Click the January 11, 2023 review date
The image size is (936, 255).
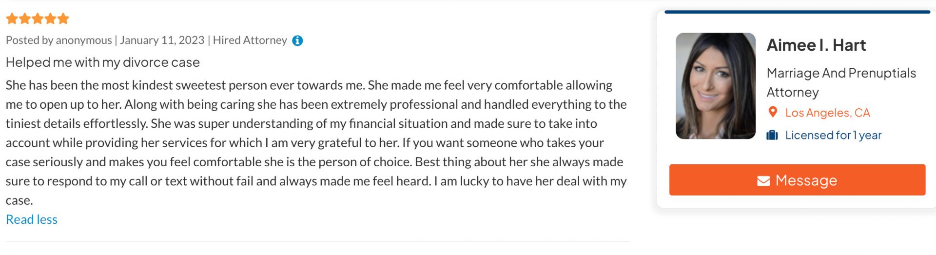[162, 40]
